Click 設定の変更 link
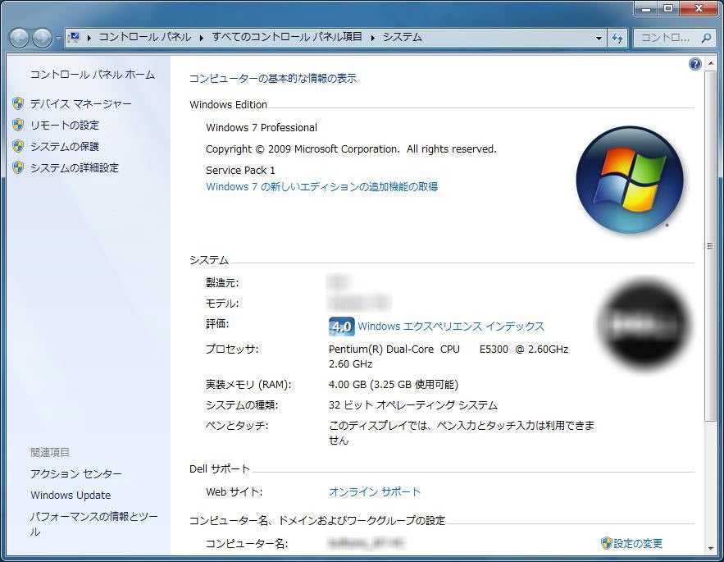 (x=638, y=543)
